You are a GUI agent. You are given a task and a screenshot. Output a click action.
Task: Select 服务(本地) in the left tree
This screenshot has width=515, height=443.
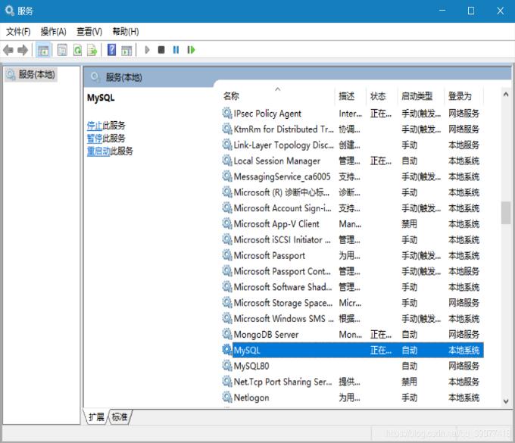[x=36, y=74]
